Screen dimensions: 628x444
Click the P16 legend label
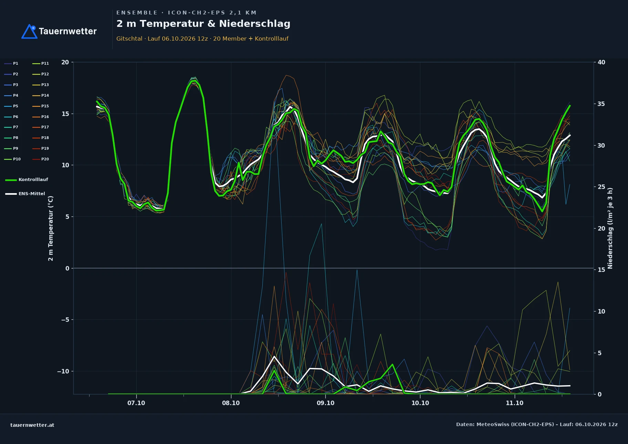[45, 117]
